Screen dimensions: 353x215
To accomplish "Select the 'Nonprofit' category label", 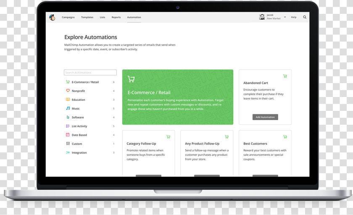I will [x=78, y=91].
